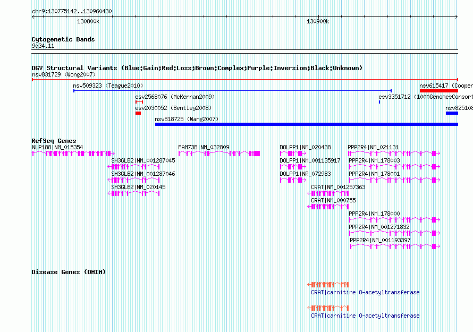Viewport: 473px width, 332px height.
Task: Open the nsv615417 (Cooper) variant label
Action: [446, 86]
